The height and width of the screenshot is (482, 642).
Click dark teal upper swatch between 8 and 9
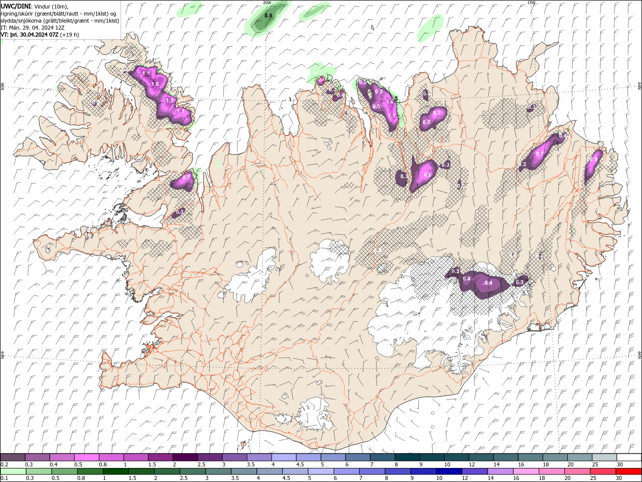[406, 457]
